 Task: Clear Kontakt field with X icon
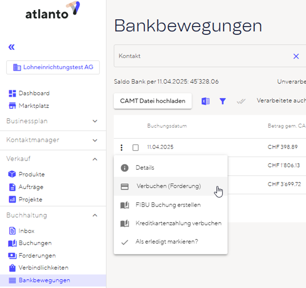click(296, 56)
